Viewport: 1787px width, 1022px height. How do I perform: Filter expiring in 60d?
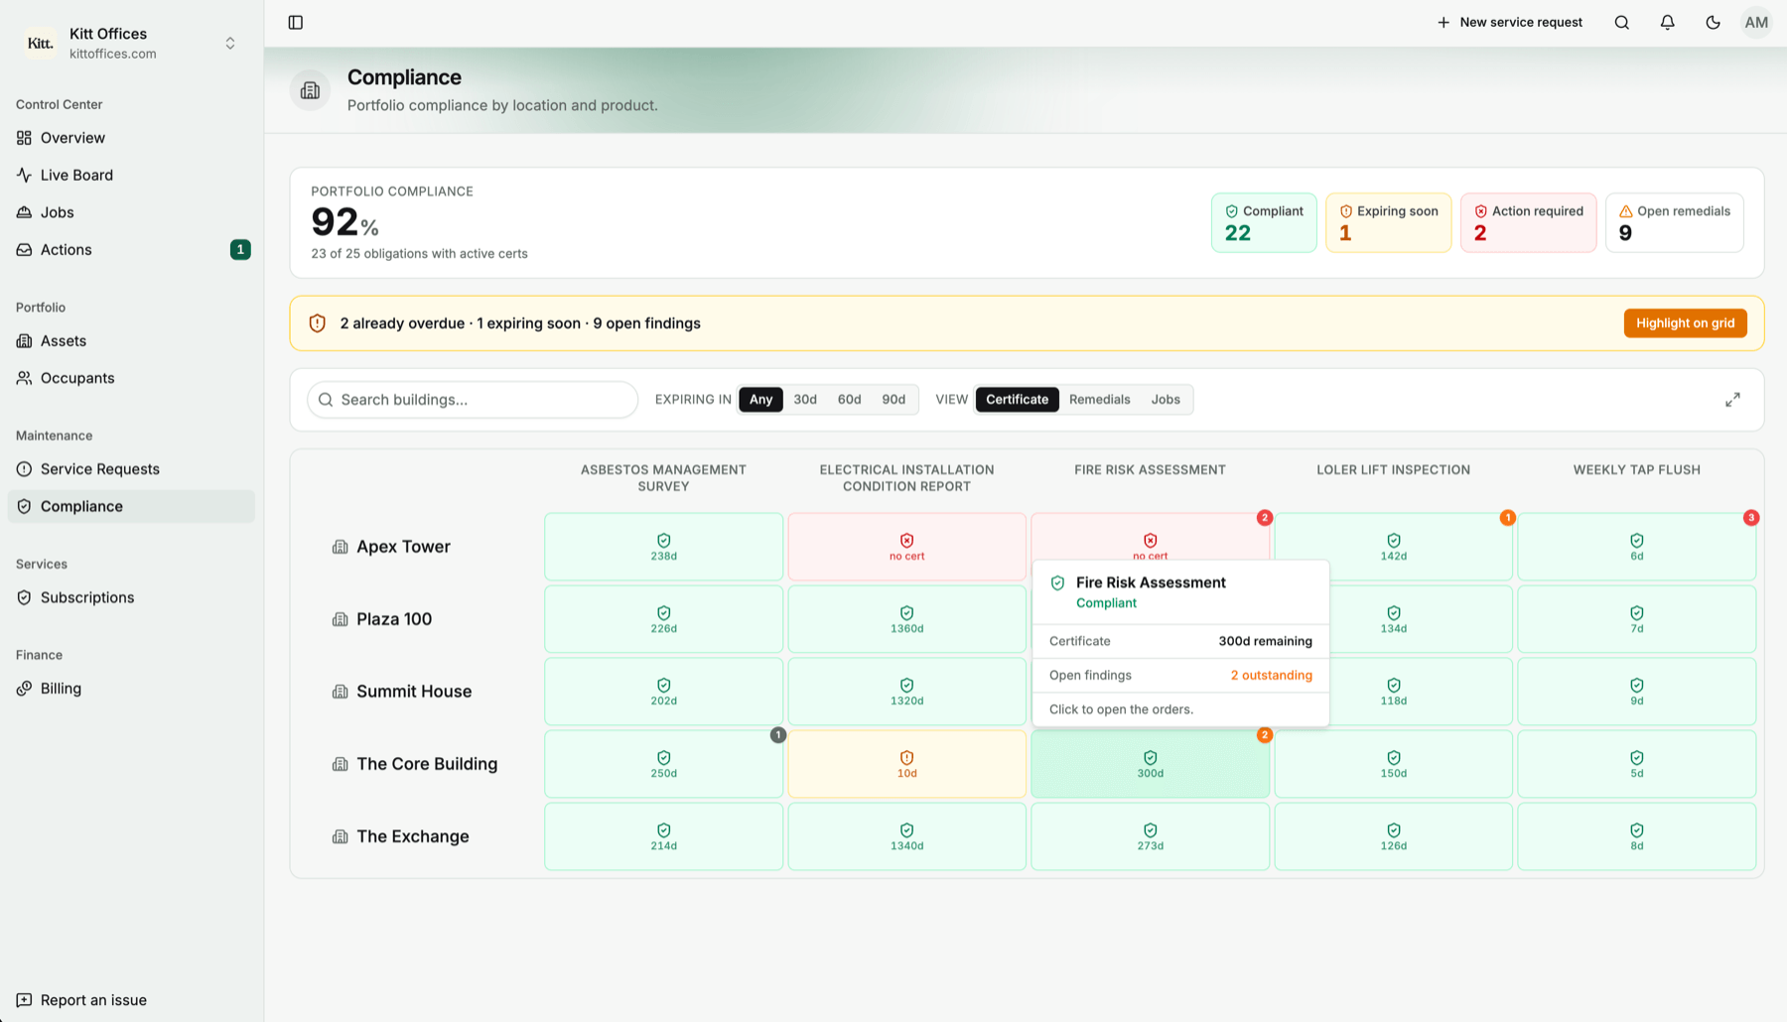click(849, 399)
